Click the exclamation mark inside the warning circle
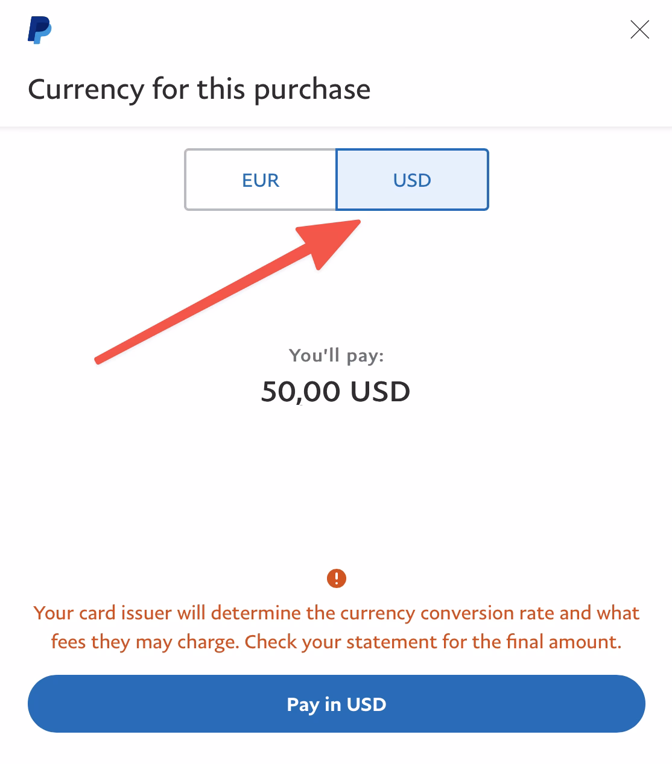Screen dimensions: 672x764 (x=336, y=579)
